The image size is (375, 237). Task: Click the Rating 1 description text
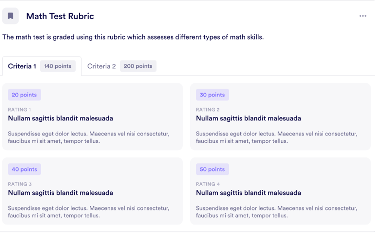point(89,137)
